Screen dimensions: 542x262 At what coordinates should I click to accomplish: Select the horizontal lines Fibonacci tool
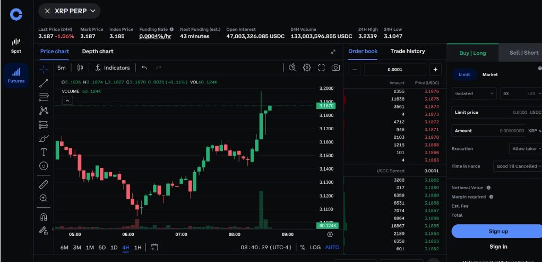pos(44,97)
